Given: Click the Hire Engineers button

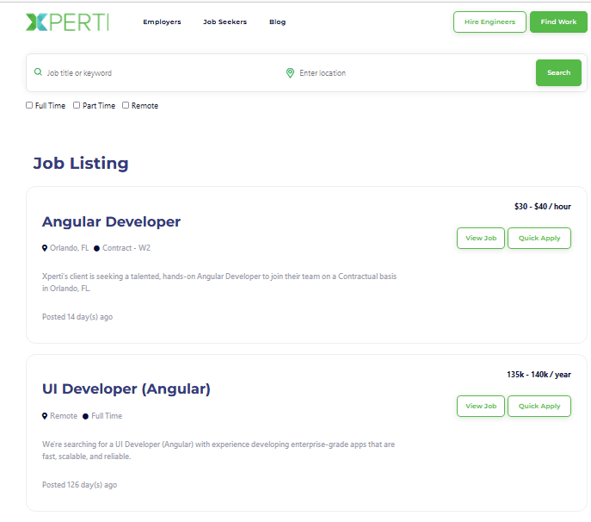Looking at the screenshot, I should click(x=489, y=22).
